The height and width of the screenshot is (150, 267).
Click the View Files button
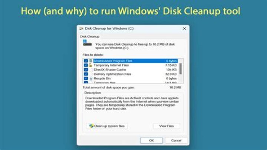tap(167, 126)
